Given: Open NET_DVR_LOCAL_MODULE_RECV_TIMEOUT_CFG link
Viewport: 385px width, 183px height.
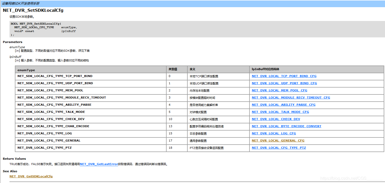Looking at the screenshot, I should point(291,98).
